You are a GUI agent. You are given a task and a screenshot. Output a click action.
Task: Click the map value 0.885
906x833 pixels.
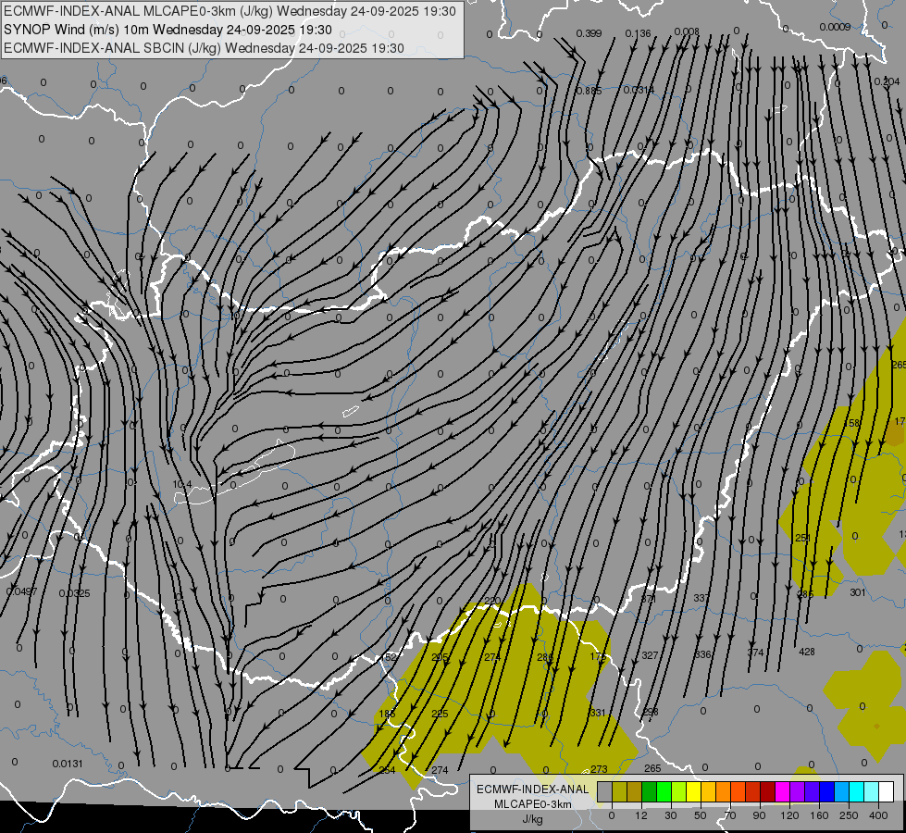pos(589,91)
